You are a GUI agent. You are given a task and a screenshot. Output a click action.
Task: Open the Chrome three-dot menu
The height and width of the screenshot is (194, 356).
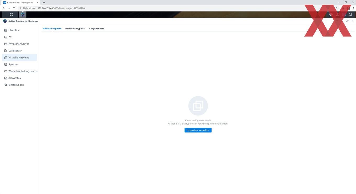point(353,8)
